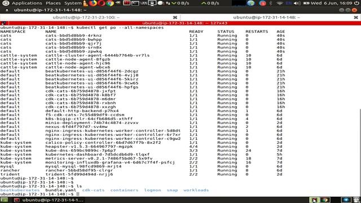Click pod name cats-bbd5d8bb9-4rknz
Viewport: 361px width, 203px height.
click(73, 36)
